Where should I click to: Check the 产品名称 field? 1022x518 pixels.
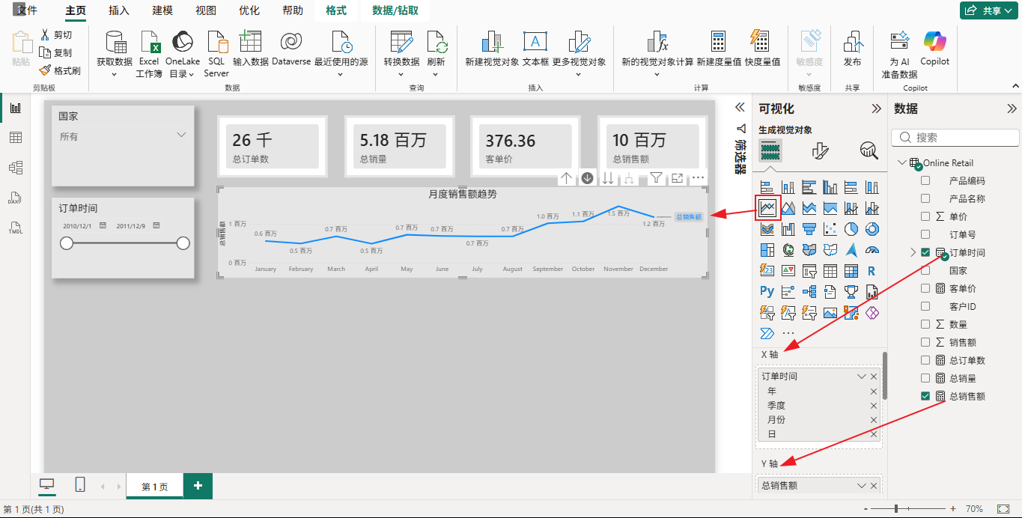point(925,198)
